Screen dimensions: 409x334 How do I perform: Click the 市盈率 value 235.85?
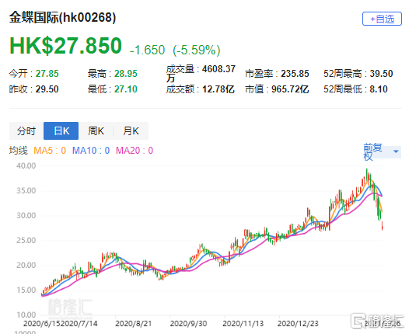(295, 74)
